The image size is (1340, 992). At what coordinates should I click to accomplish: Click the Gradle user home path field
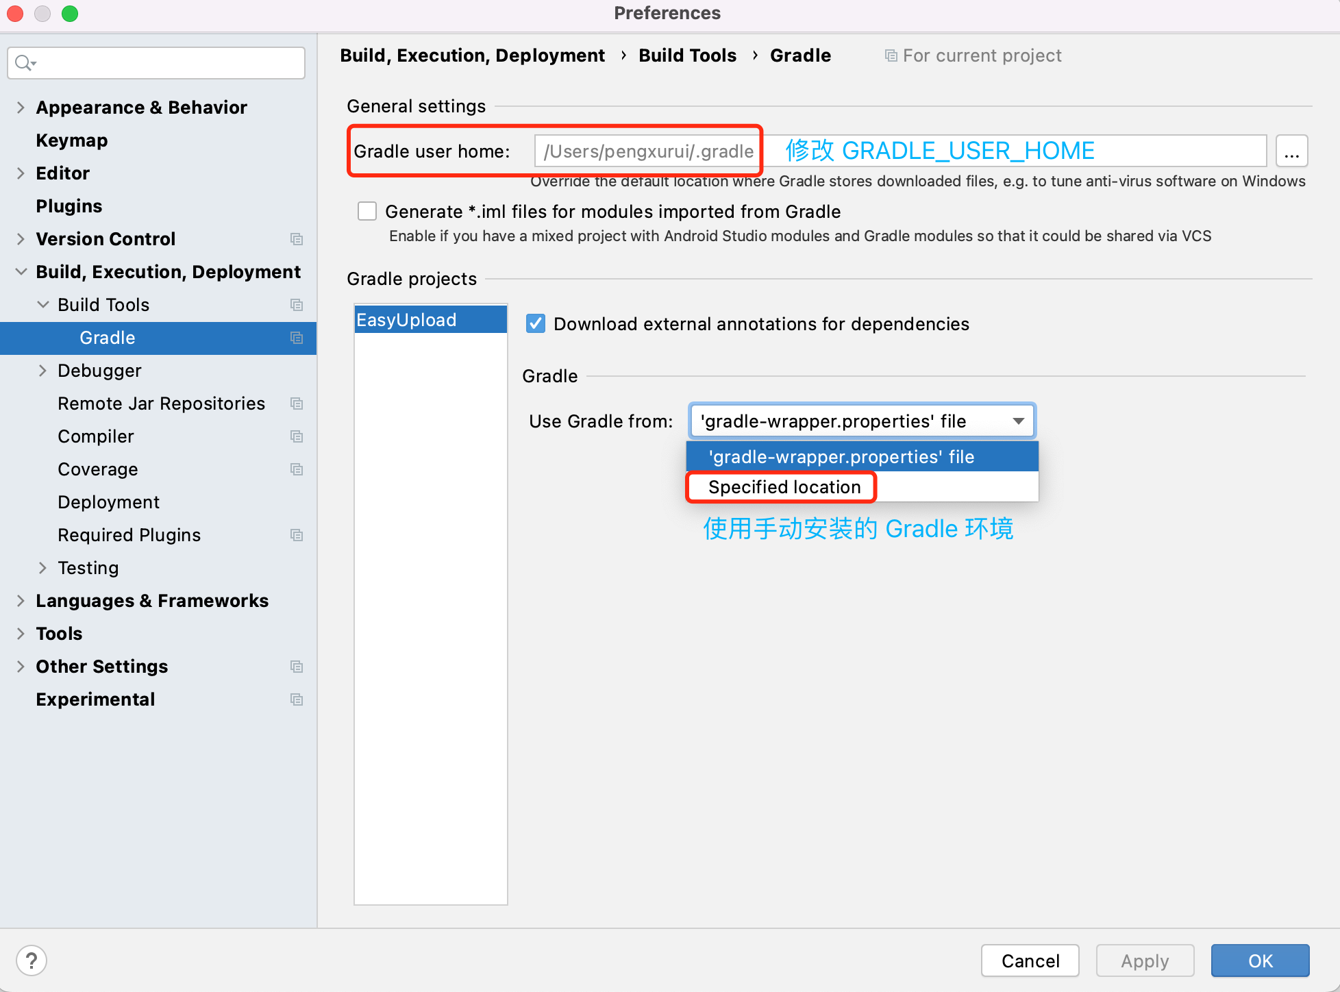900,151
